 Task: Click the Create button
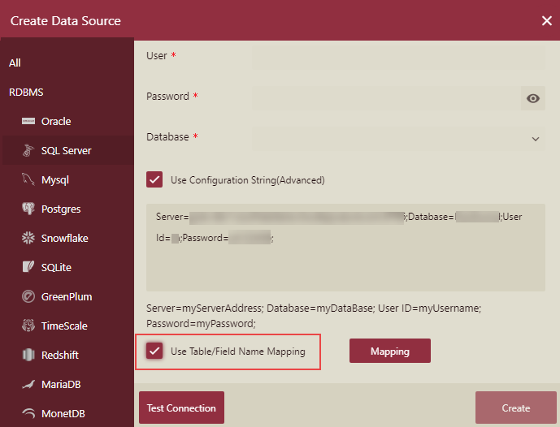pos(516,408)
